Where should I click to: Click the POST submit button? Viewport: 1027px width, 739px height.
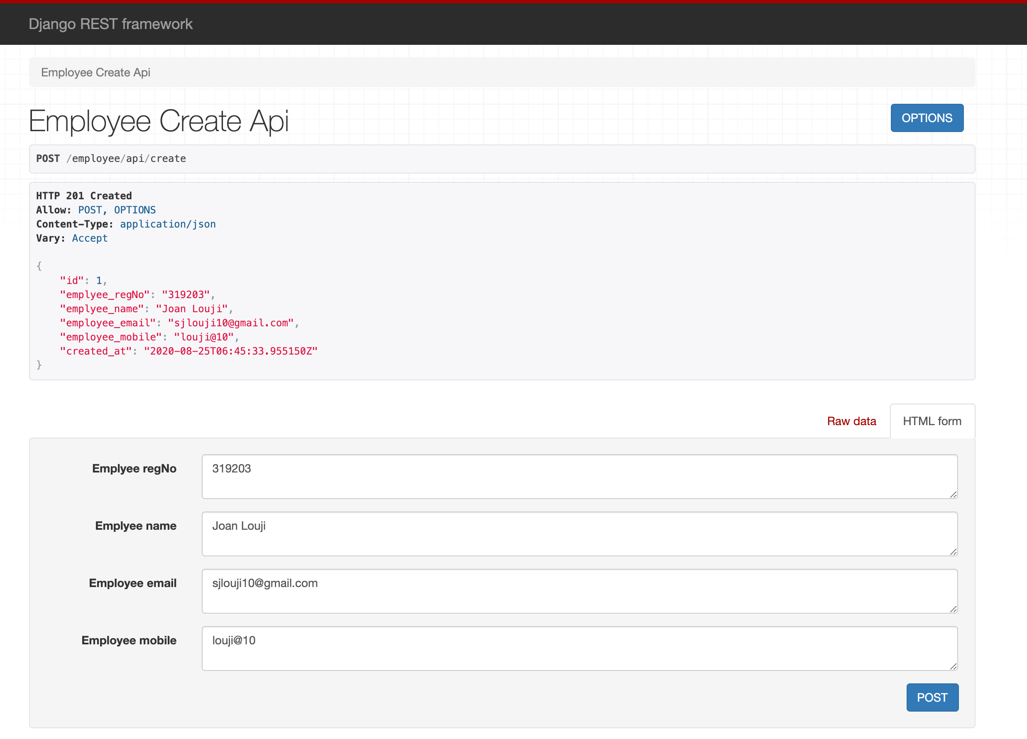932,697
